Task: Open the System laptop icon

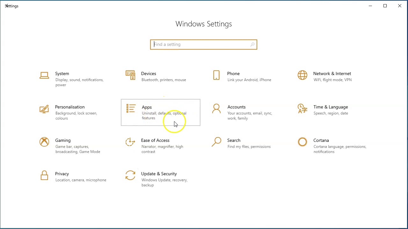Action: [x=44, y=75]
